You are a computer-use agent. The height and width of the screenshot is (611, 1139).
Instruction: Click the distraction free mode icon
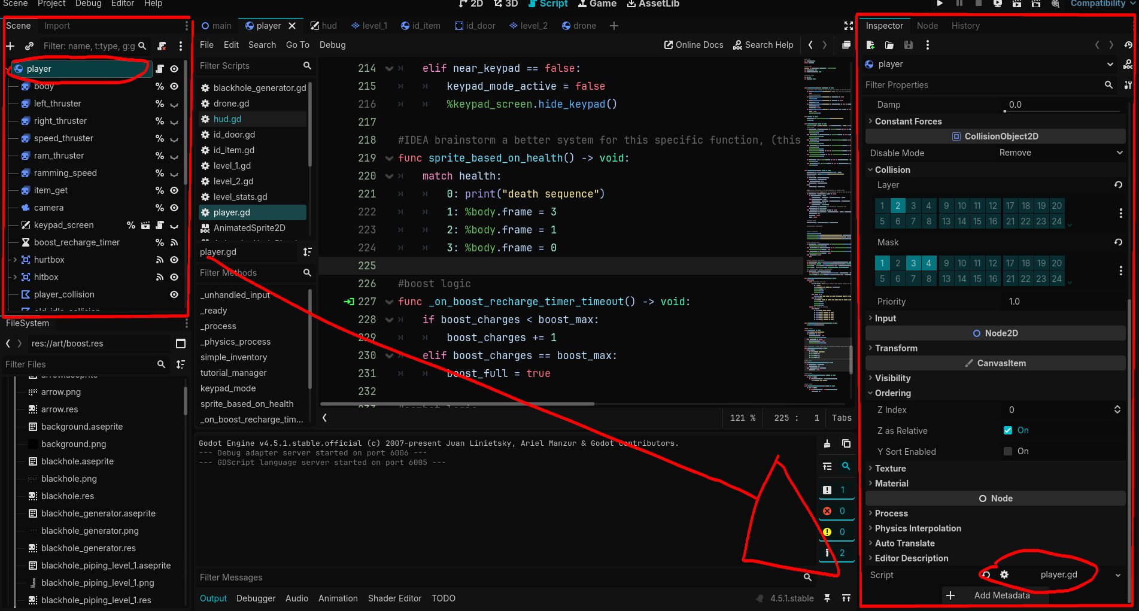pos(848,26)
